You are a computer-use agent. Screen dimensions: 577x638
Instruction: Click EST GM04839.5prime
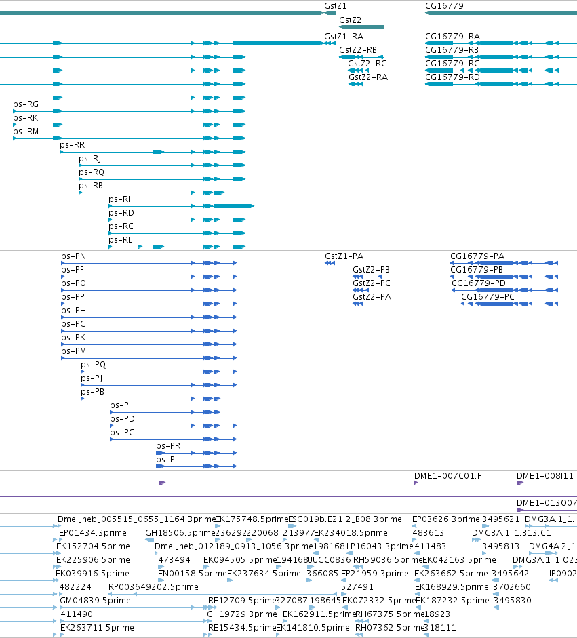pos(95,601)
